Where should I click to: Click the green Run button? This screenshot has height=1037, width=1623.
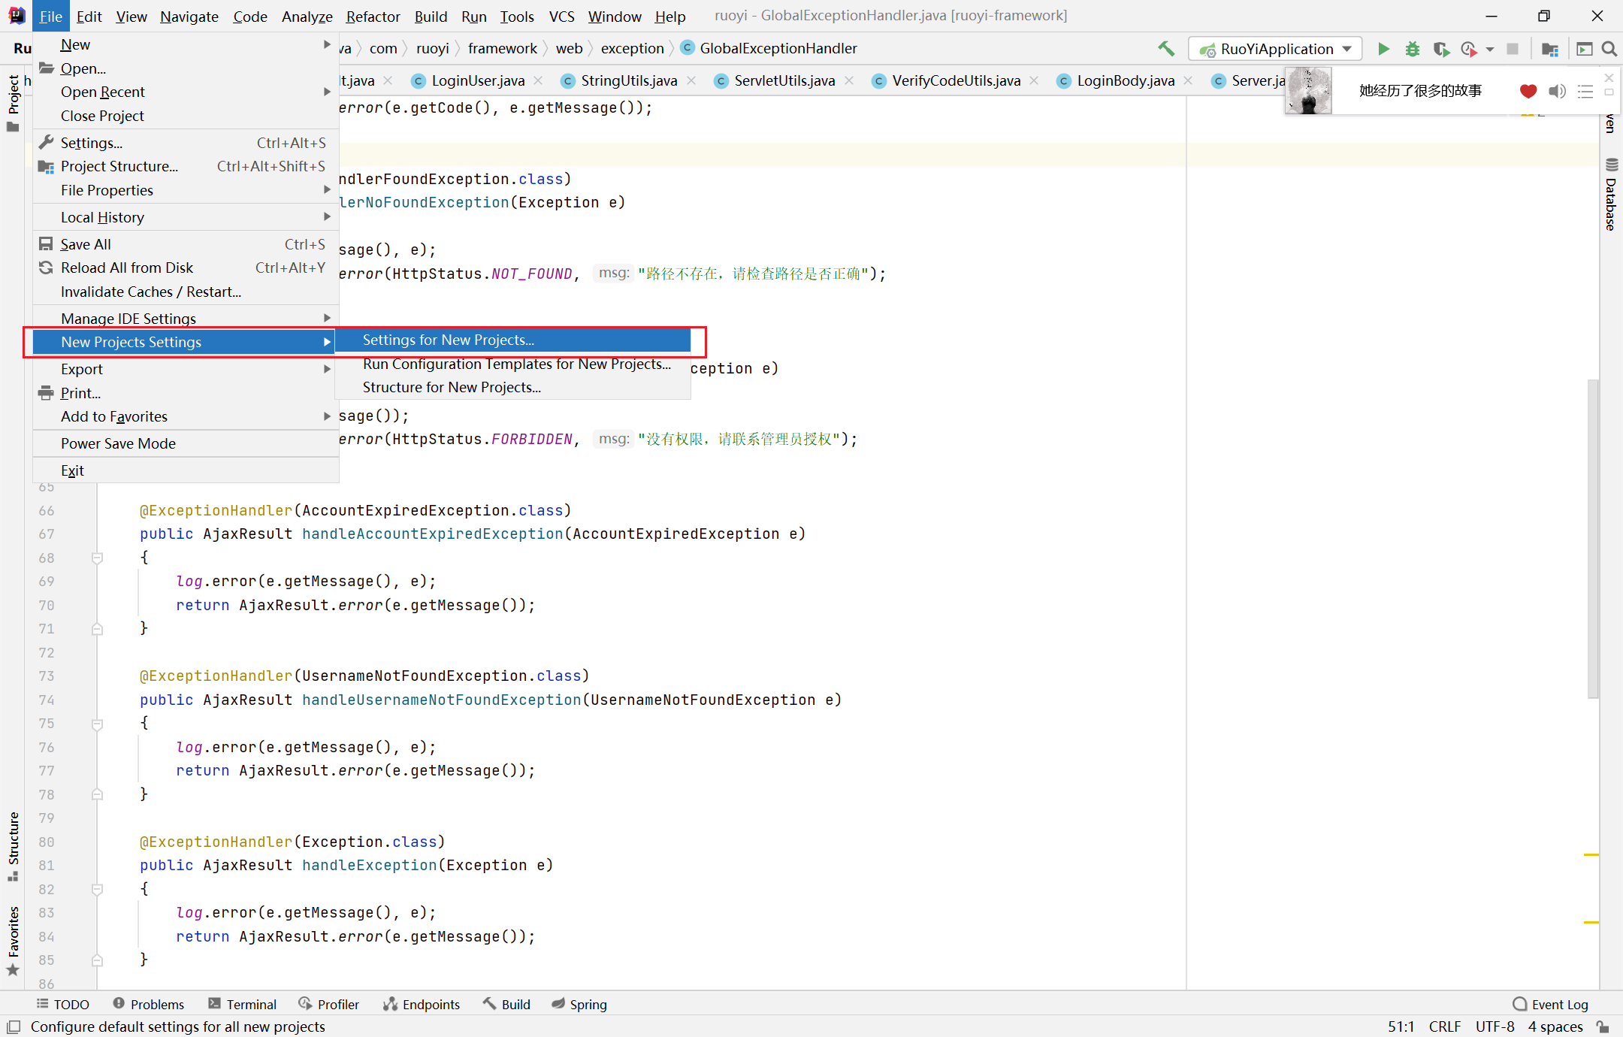(x=1383, y=49)
